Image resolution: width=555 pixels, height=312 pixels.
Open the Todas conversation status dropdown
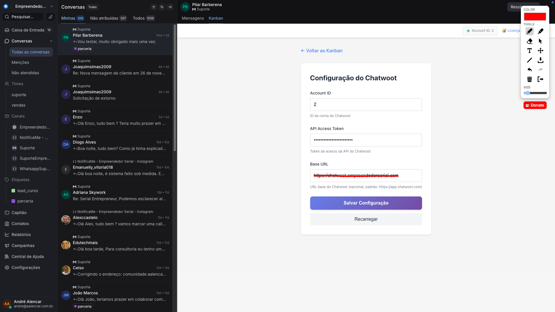click(92, 7)
